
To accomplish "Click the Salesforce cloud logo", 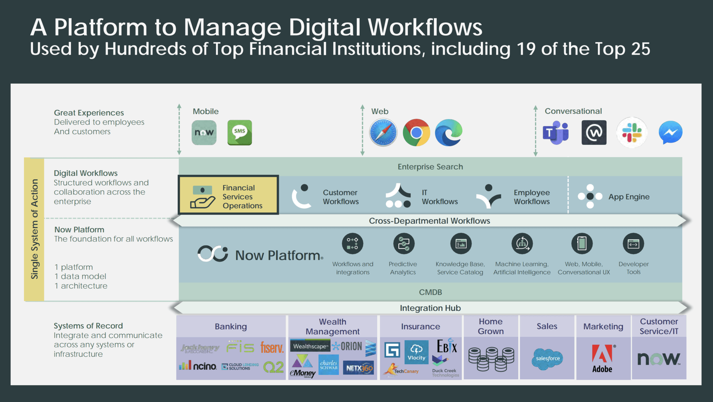I will coord(547,359).
